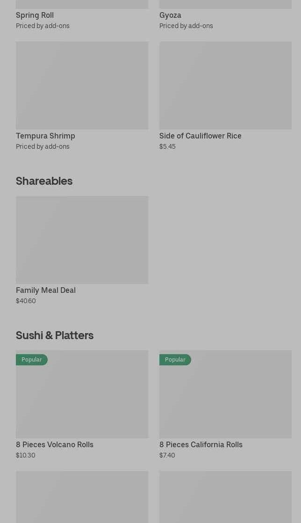Select the 8 Pieces Volcano Rolls title

point(55,444)
